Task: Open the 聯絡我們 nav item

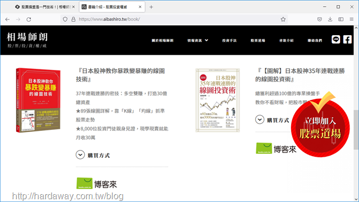Action: (x=315, y=40)
